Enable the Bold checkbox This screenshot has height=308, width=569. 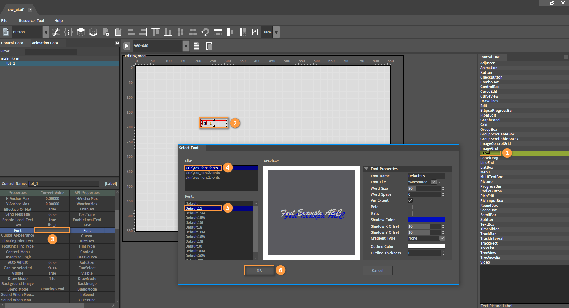pyautogui.click(x=410, y=207)
